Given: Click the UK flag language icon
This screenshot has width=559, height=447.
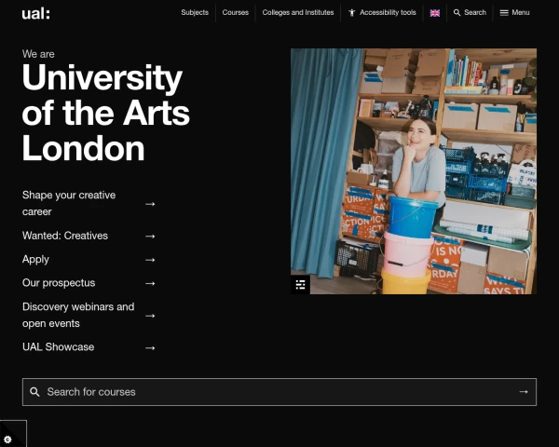Looking at the screenshot, I should (x=434, y=13).
